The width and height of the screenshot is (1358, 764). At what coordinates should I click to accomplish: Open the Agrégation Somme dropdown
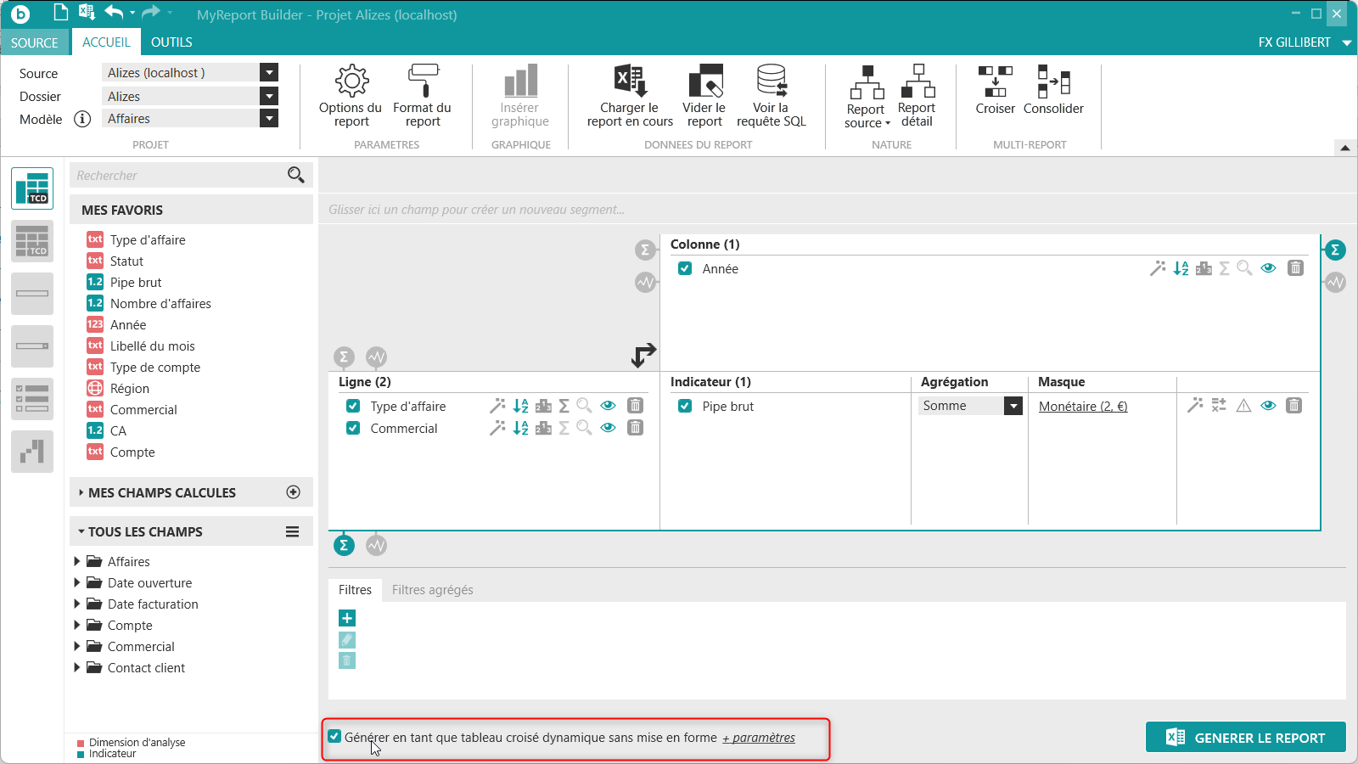click(x=1013, y=406)
